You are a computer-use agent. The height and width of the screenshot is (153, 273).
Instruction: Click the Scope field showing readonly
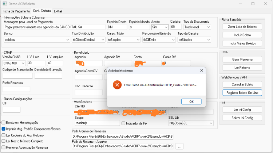[x=97, y=123]
